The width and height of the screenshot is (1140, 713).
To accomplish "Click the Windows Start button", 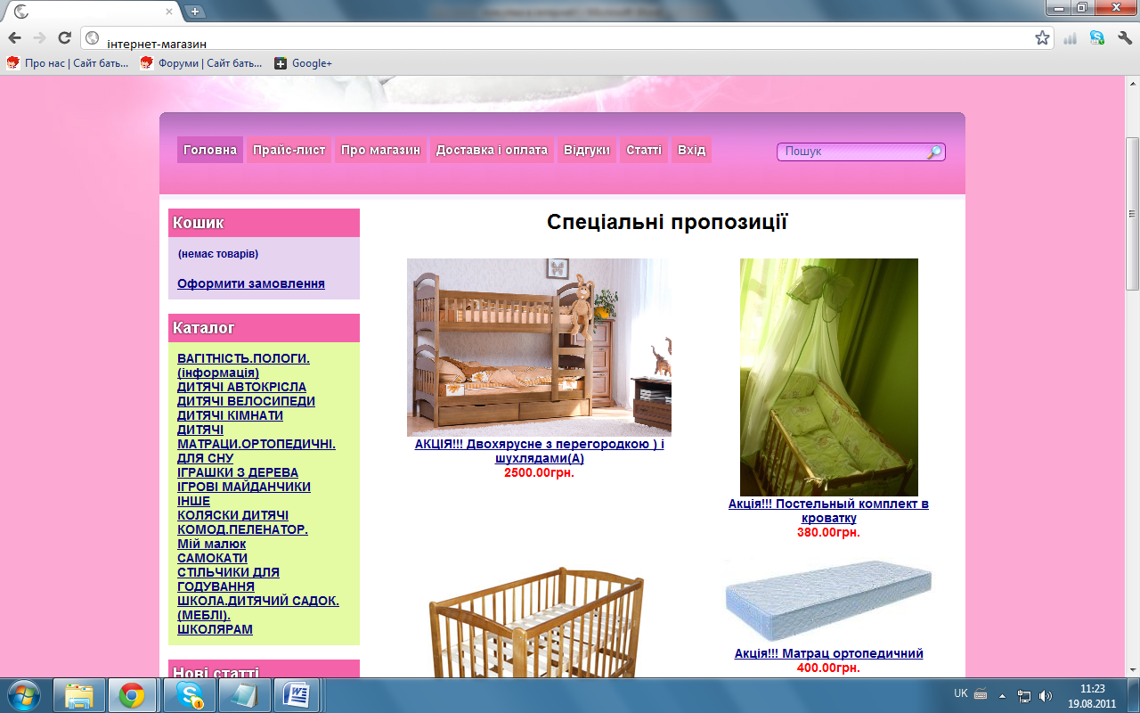I will tap(24, 695).
